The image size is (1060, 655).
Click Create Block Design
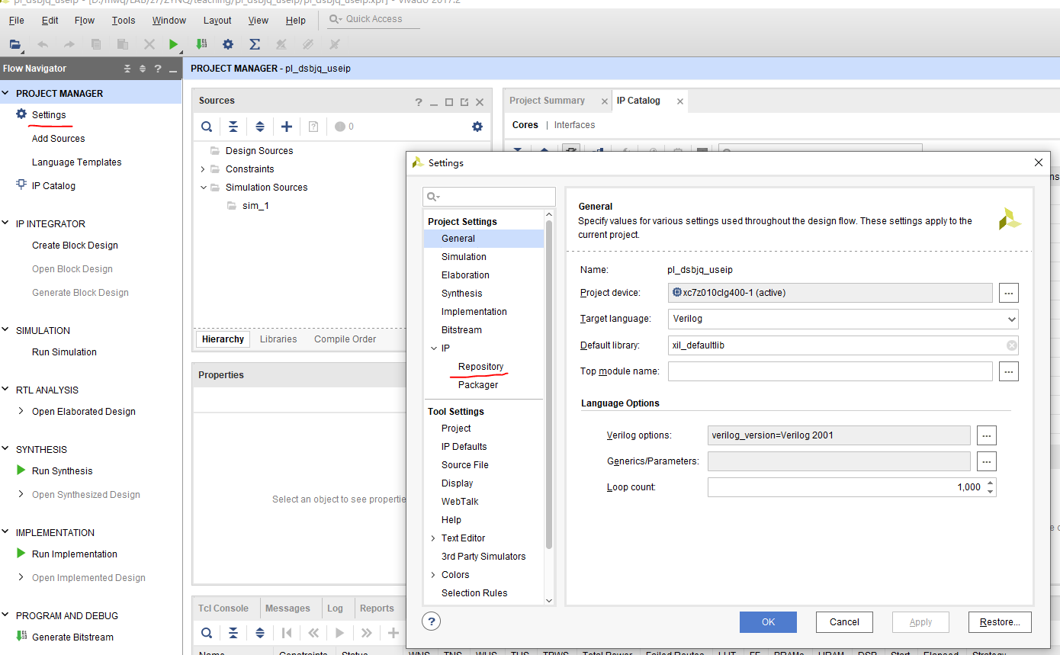tap(75, 246)
